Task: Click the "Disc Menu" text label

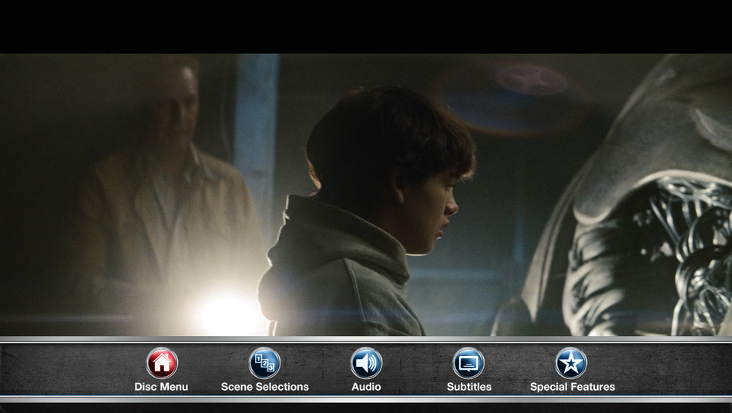Action: [x=161, y=387]
